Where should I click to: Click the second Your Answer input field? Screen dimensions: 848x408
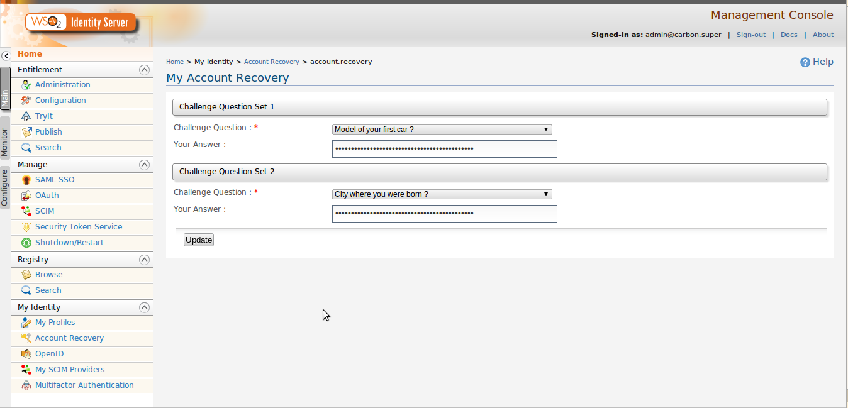(444, 214)
